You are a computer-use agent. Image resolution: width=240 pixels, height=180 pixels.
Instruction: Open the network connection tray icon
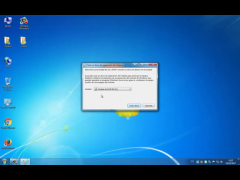tap(217, 162)
